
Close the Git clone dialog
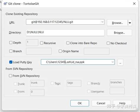(x=134, y=4)
